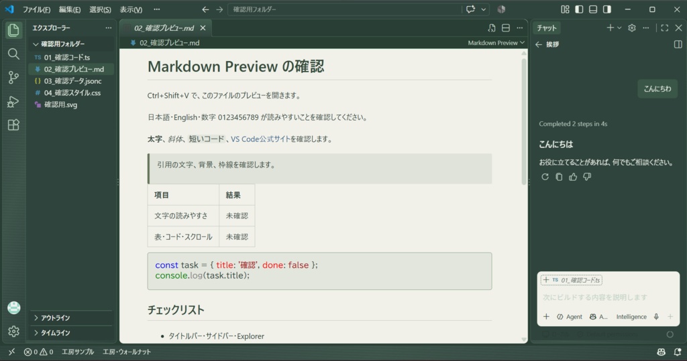The width and height of the screenshot is (687, 361).
Task: Open the Markdown Preview breadcrumb dropdown
Action: coord(496,43)
